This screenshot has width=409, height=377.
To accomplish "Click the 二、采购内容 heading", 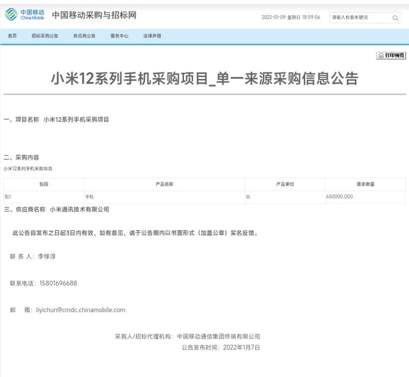I will click(21, 157).
